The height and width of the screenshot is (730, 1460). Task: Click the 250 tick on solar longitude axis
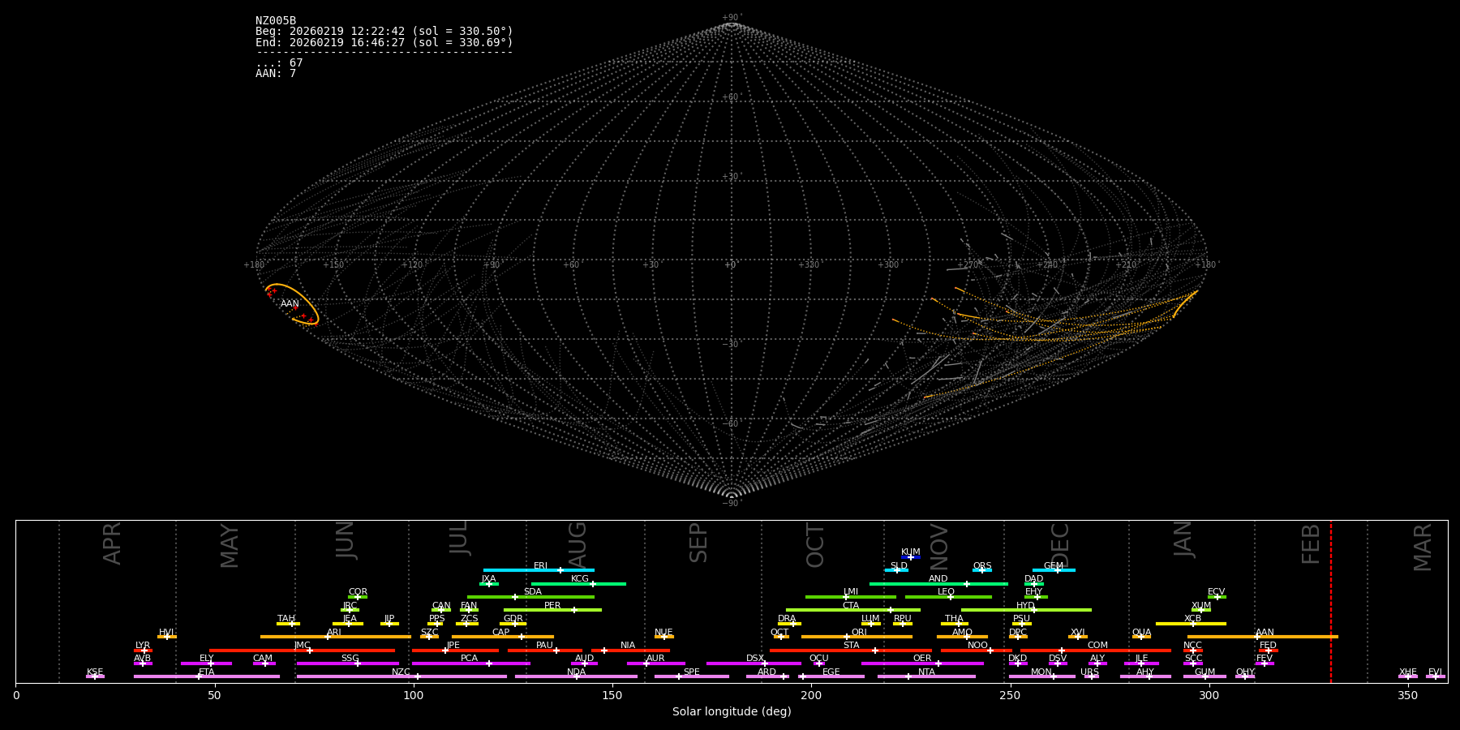pyautogui.click(x=1010, y=695)
